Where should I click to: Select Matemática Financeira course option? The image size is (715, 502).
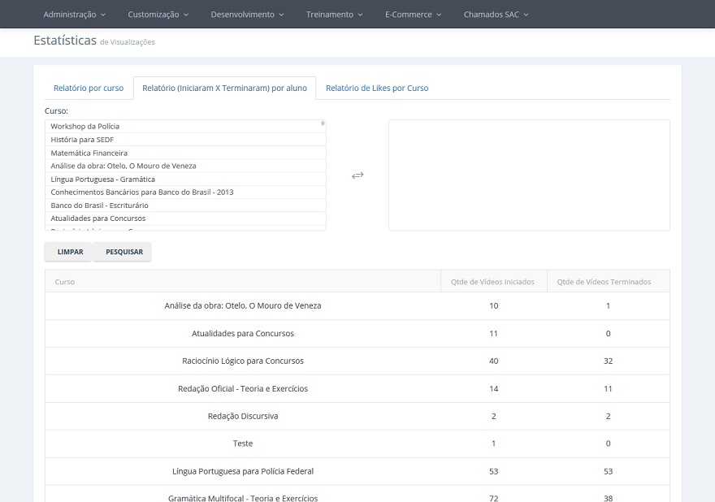89,153
